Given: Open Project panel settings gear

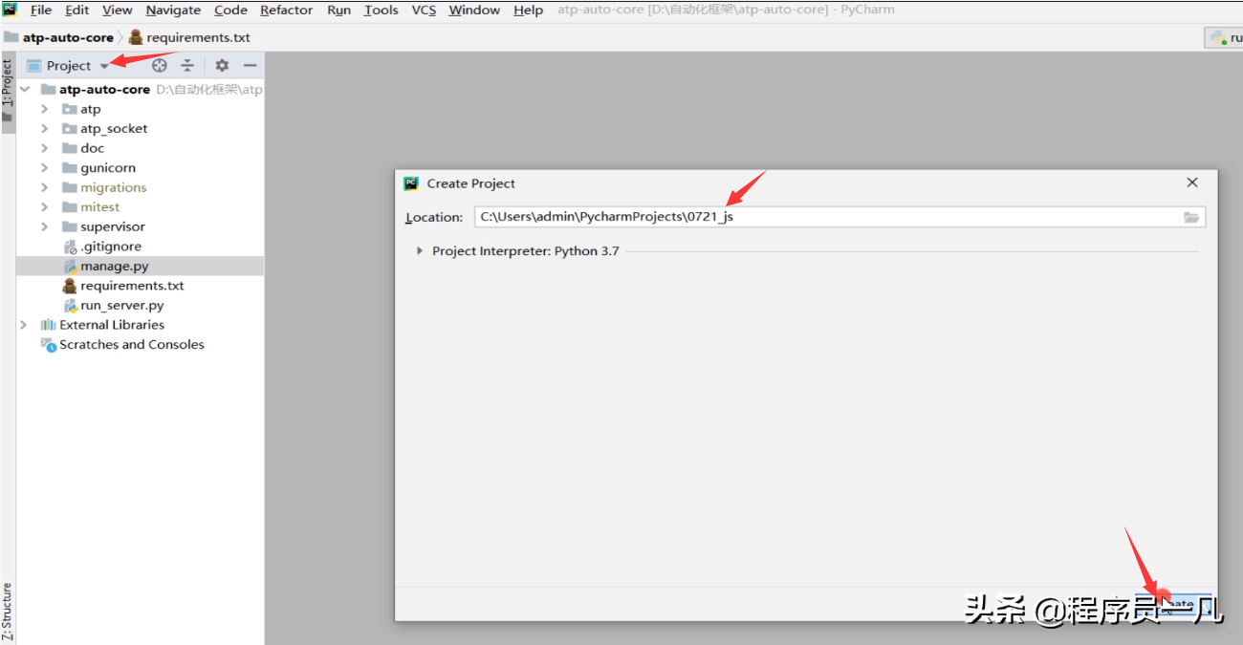Looking at the screenshot, I should 222,65.
